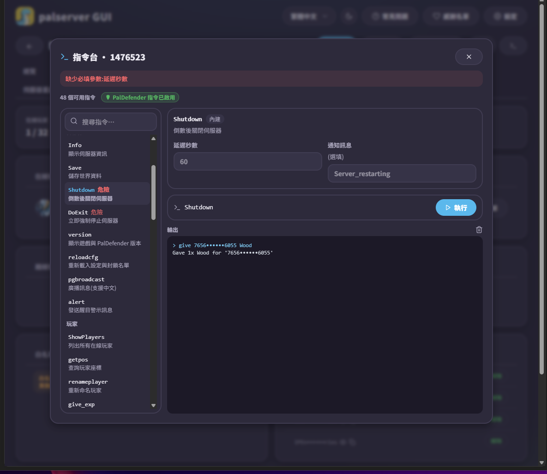Click the command list scroll-up arrow
Viewport: 547px width, 474px height.
tap(154, 139)
